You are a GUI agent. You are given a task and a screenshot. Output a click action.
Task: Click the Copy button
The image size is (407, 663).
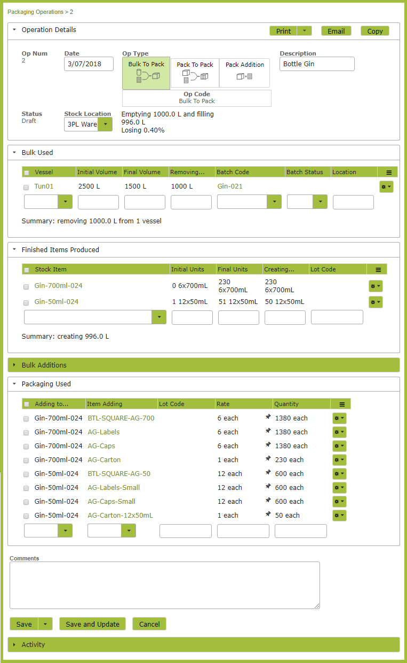[x=375, y=31]
